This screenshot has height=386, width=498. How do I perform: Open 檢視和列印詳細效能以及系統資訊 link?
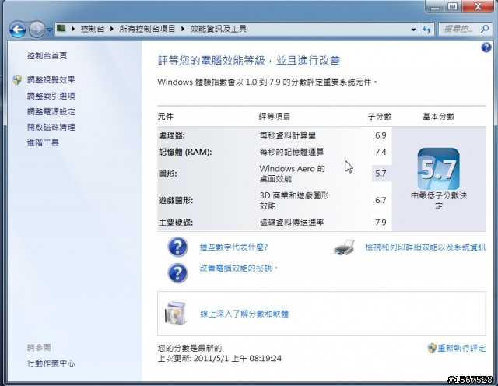point(426,247)
